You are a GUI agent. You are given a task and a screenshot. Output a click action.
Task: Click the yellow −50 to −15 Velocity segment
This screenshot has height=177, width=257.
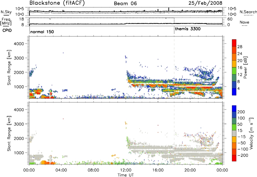234,140
